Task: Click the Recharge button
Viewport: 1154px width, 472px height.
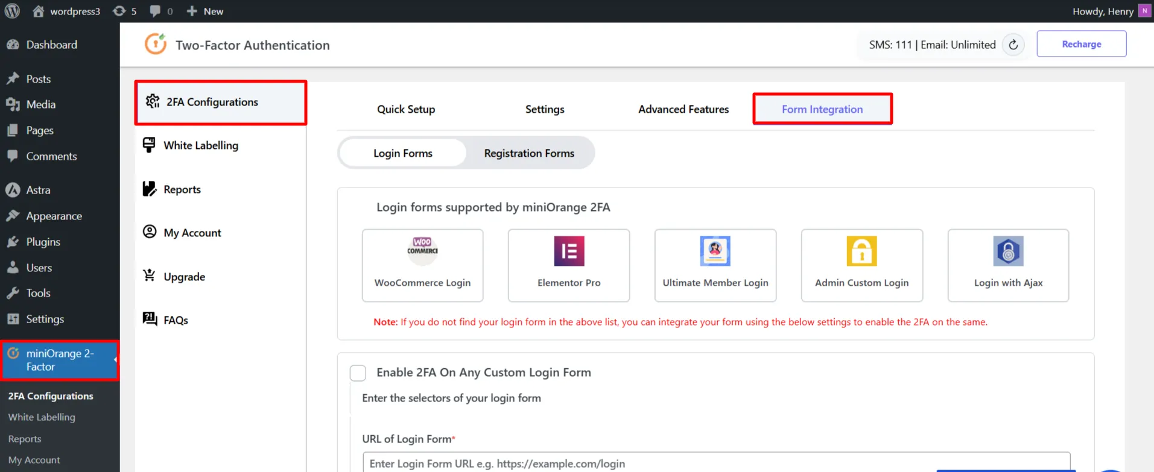Action: pyautogui.click(x=1081, y=44)
